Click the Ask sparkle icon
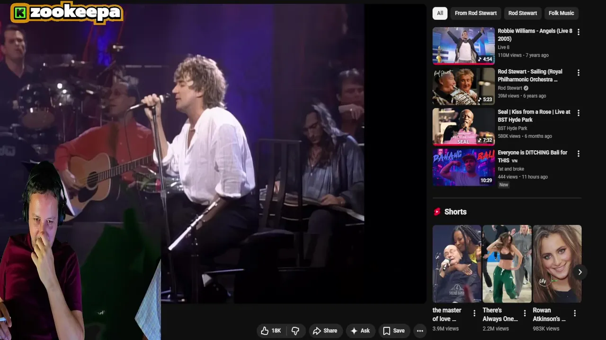This screenshot has height=340, width=606. coord(354,331)
